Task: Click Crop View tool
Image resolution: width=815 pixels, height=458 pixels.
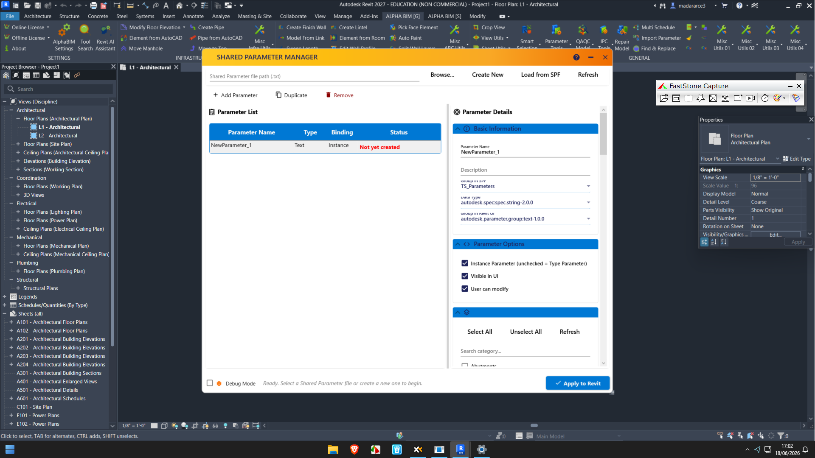Action: (x=489, y=27)
